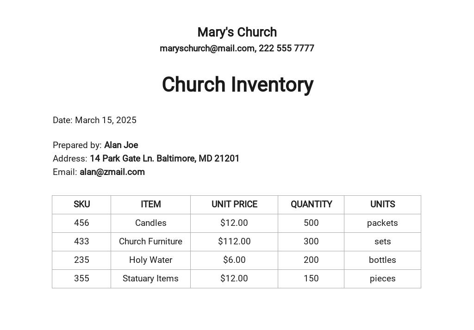Click the alan@zmail.com email address
Viewport: 474px width, 330px height.
pyautogui.click(x=112, y=172)
